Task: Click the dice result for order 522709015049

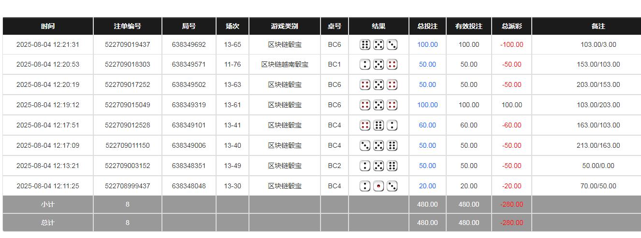Action: pos(379,105)
